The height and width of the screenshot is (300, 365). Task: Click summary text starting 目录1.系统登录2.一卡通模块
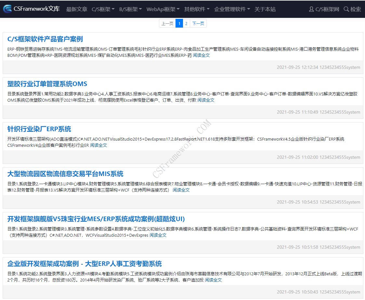click(x=185, y=187)
